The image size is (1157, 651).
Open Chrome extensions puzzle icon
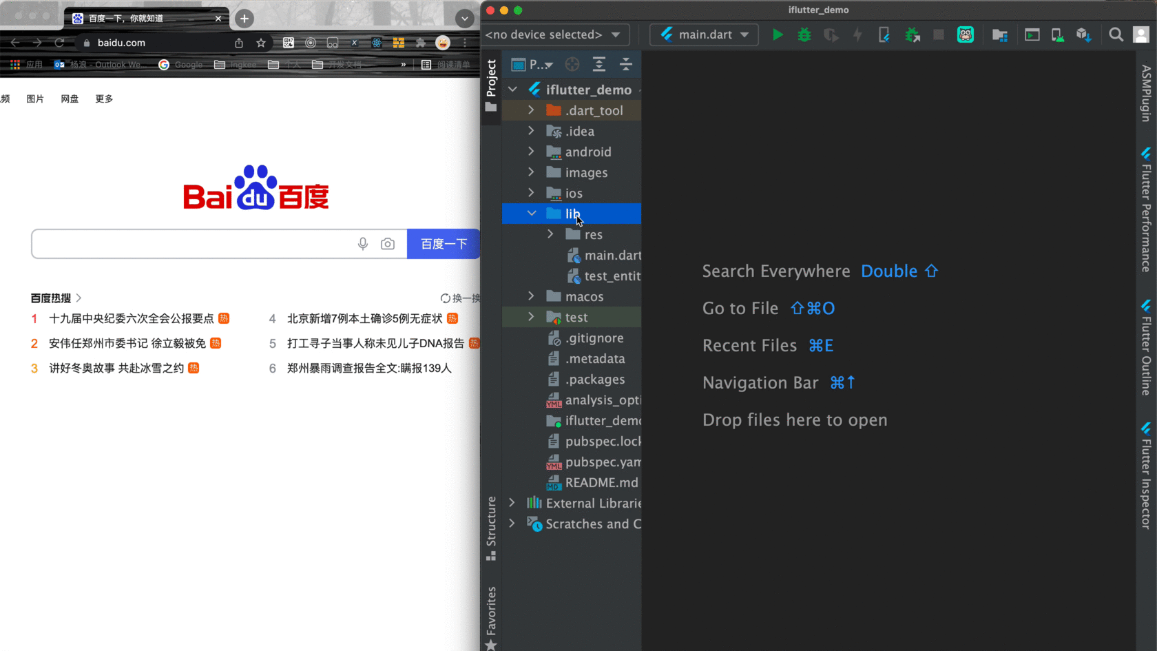421,43
